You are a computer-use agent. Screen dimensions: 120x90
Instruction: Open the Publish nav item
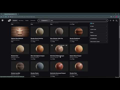coord(27,20)
